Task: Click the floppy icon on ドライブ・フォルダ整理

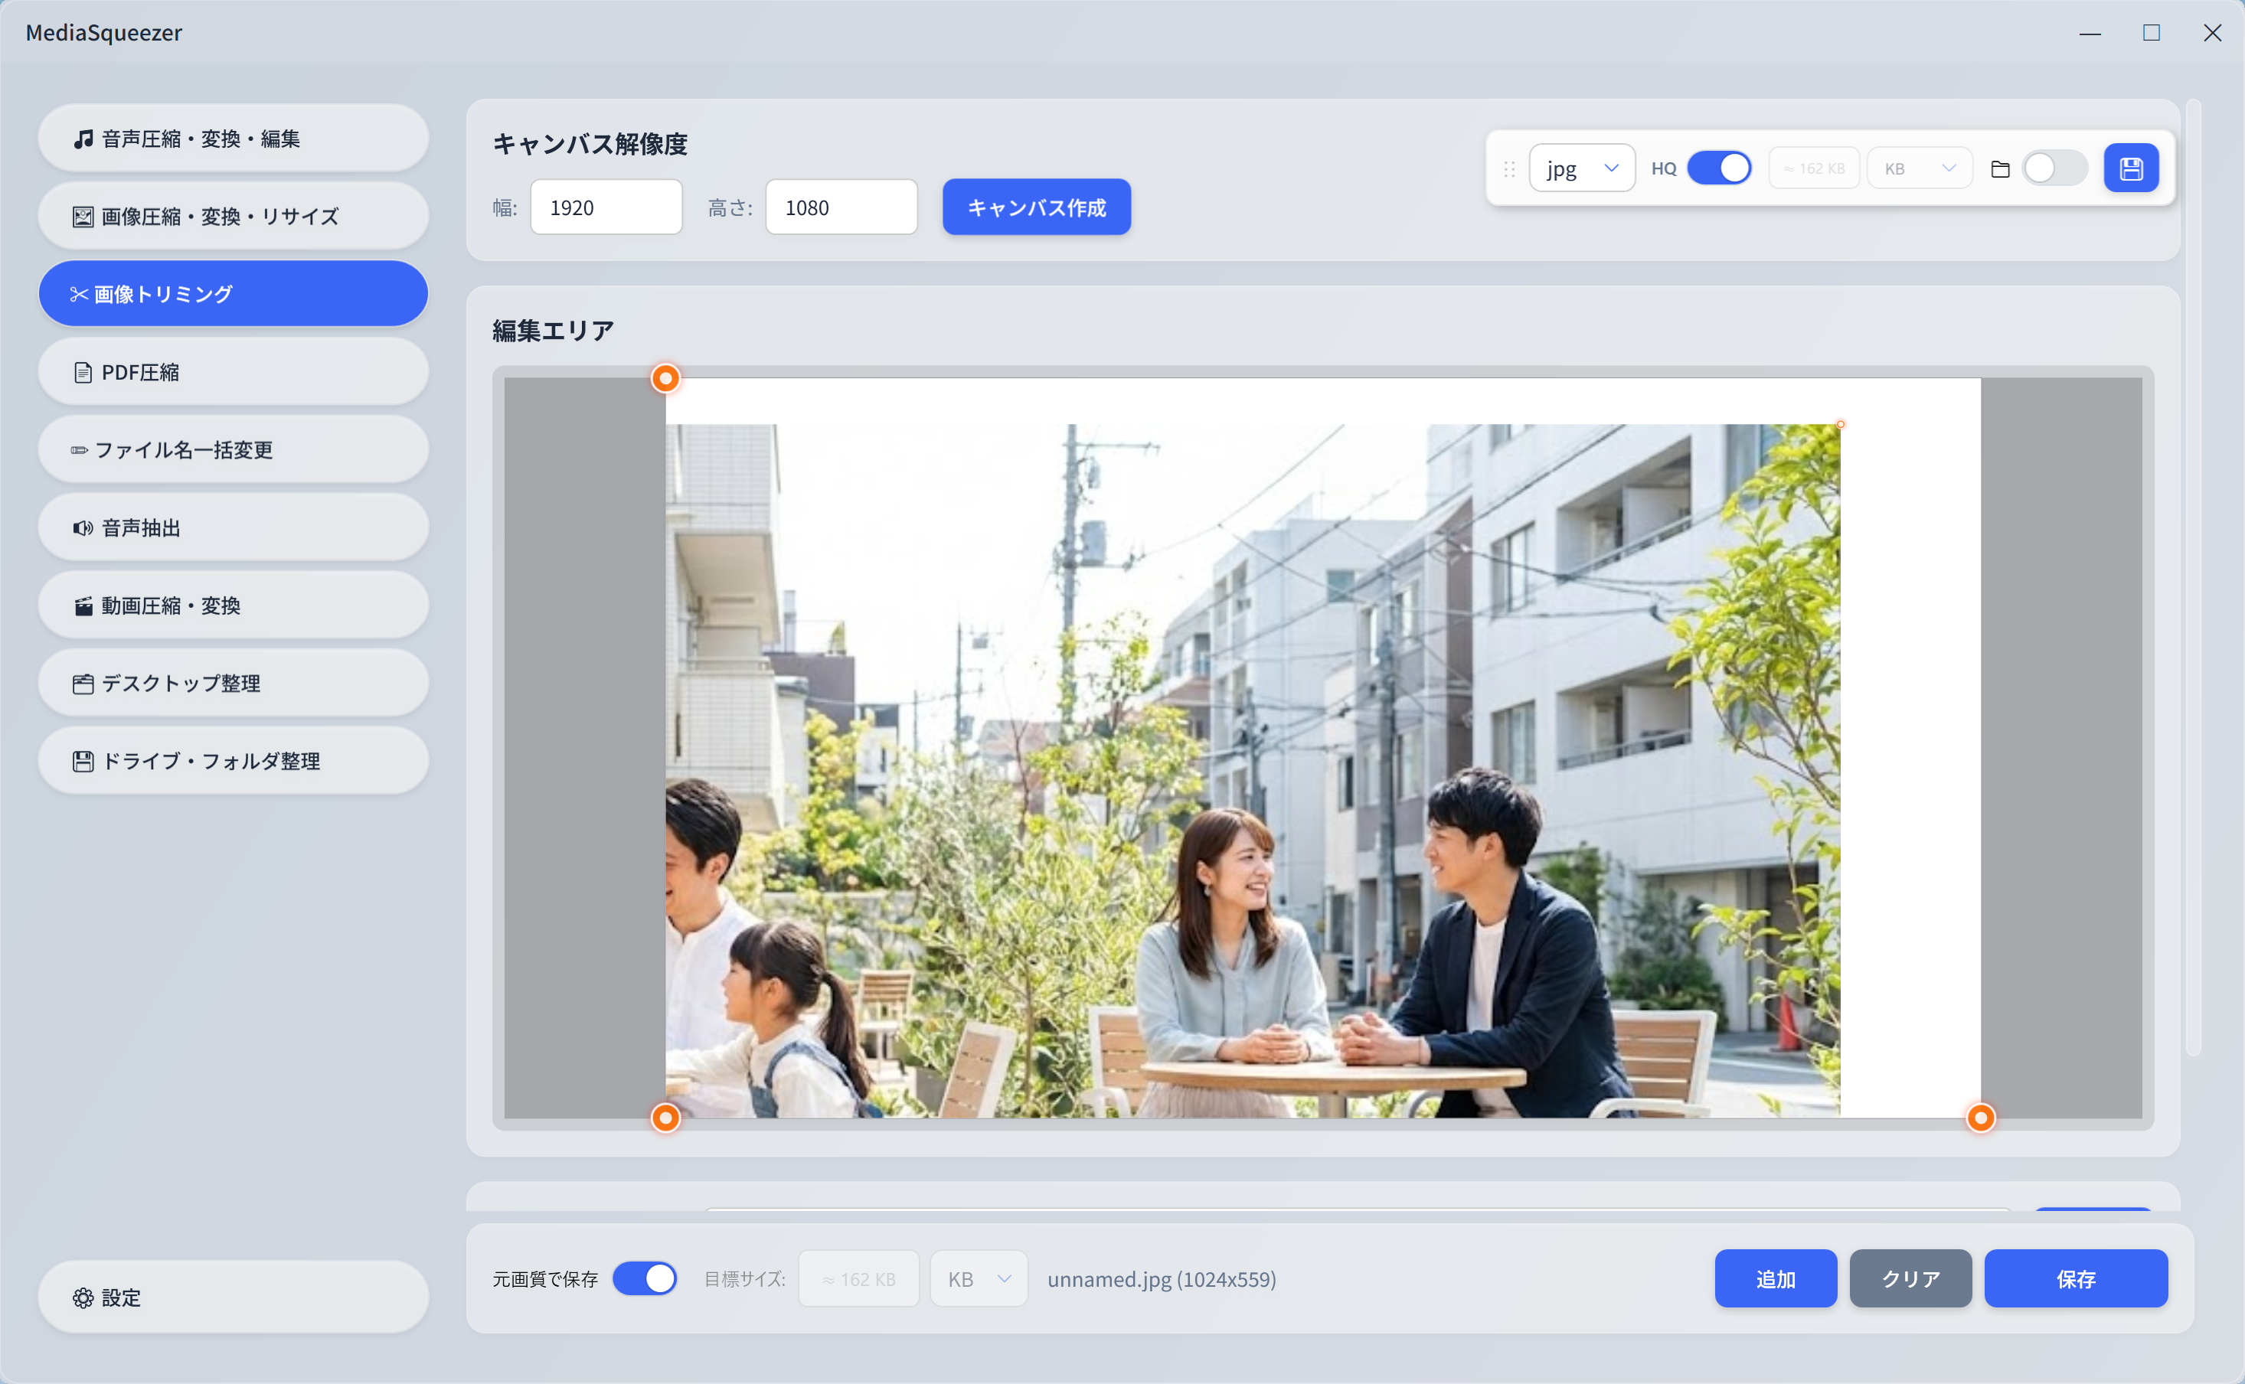Action: [83, 761]
